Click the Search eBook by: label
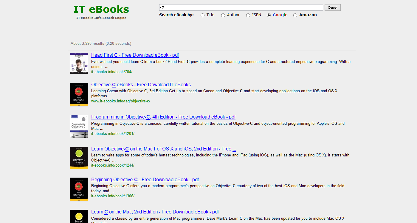 click(x=176, y=15)
